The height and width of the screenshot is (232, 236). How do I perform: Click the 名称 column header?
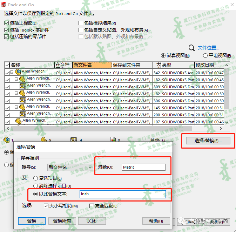32,65
